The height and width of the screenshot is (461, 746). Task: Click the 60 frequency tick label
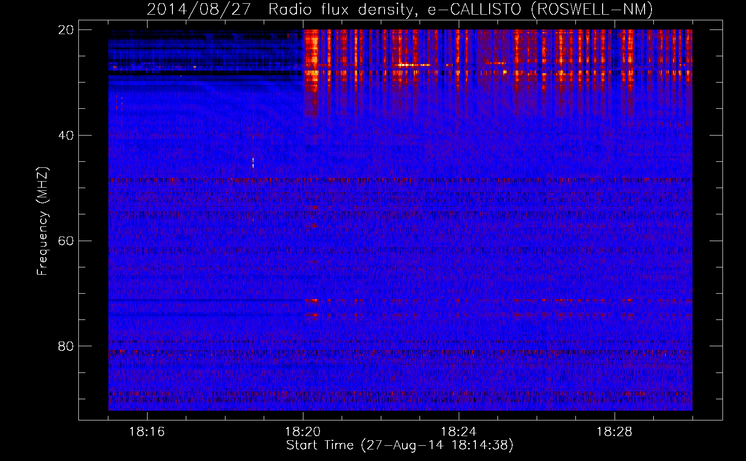(x=66, y=241)
